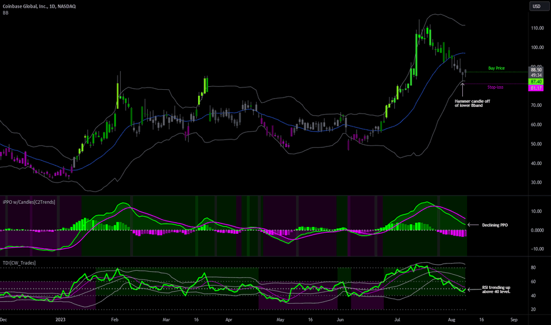Viewport: 551px width, 325px height.
Task: Click the 20 level on the TDI axis
Action: pyautogui.click(x=533, y=310)
